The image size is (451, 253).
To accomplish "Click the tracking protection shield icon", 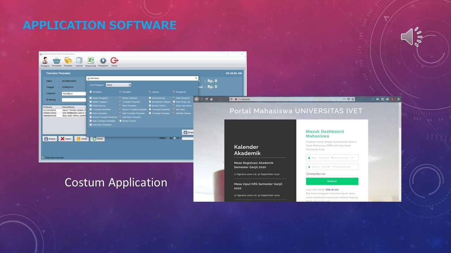I will (x=231, y=99).
